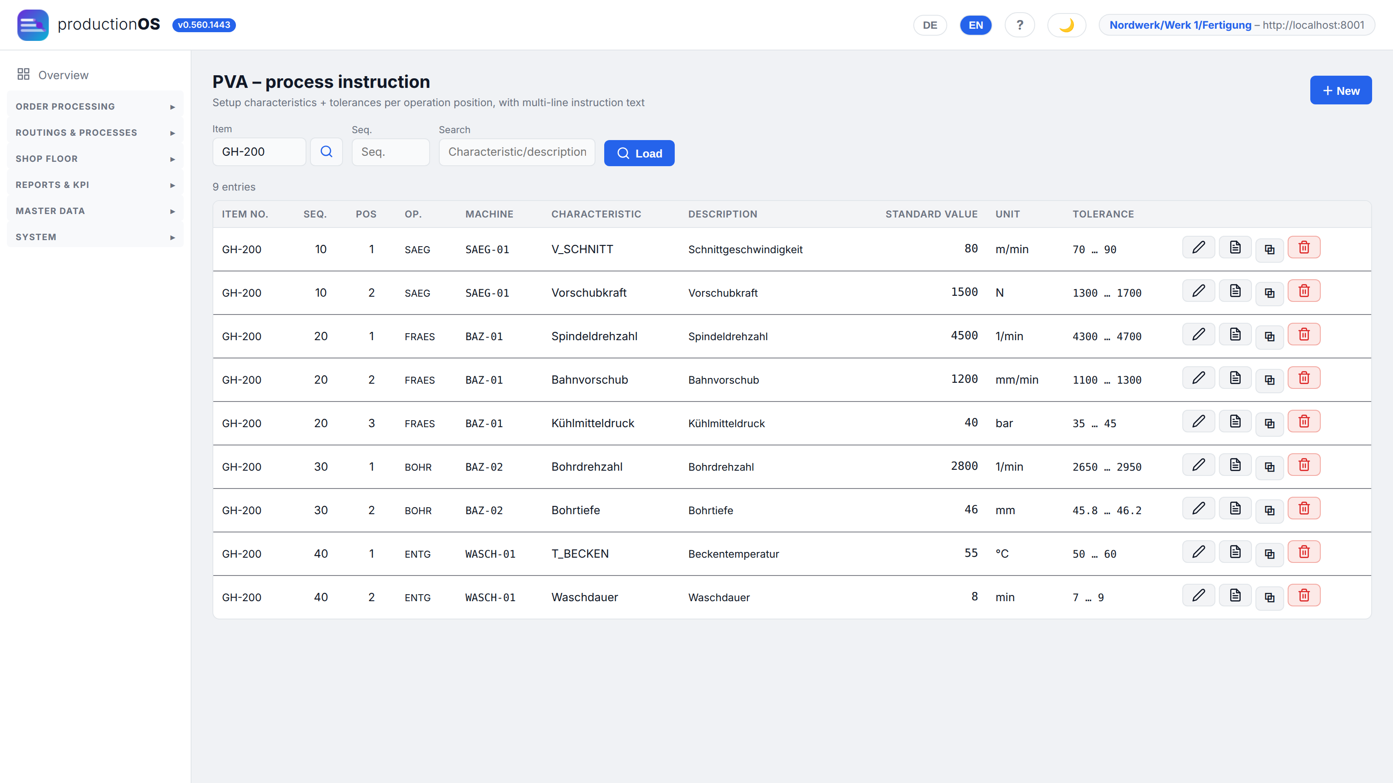Expand Routings & Processes menu
This screenshot has height=783, width=1393.
(x=95, y=133)
